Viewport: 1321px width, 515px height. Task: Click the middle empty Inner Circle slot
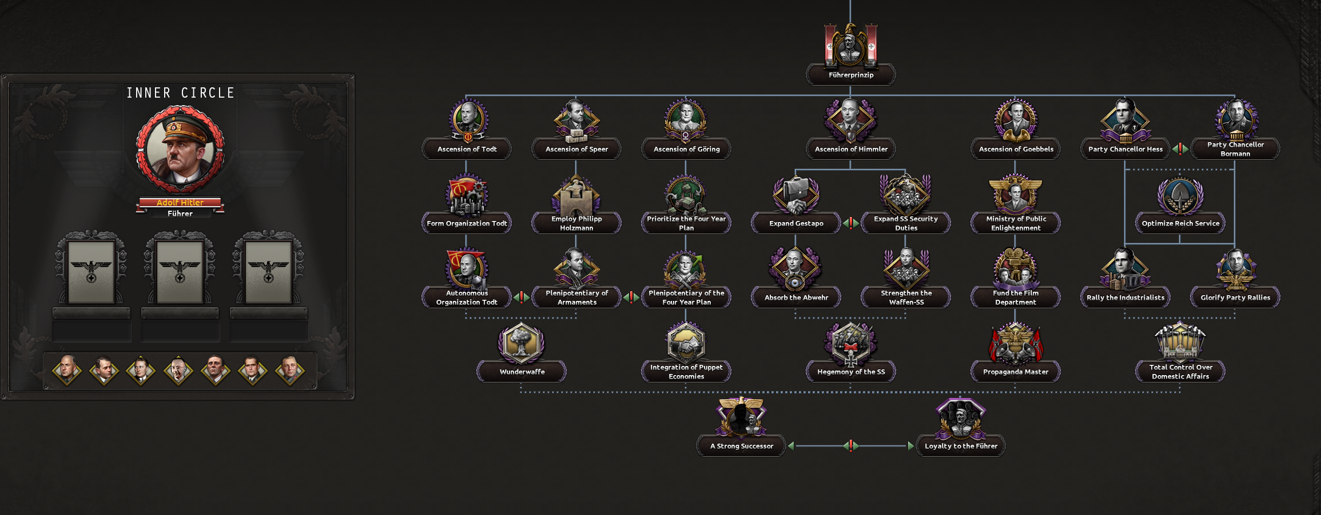click(180, 272)
